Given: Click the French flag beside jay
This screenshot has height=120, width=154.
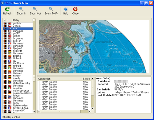Looking at the screenshot, I should pos(10,61).
